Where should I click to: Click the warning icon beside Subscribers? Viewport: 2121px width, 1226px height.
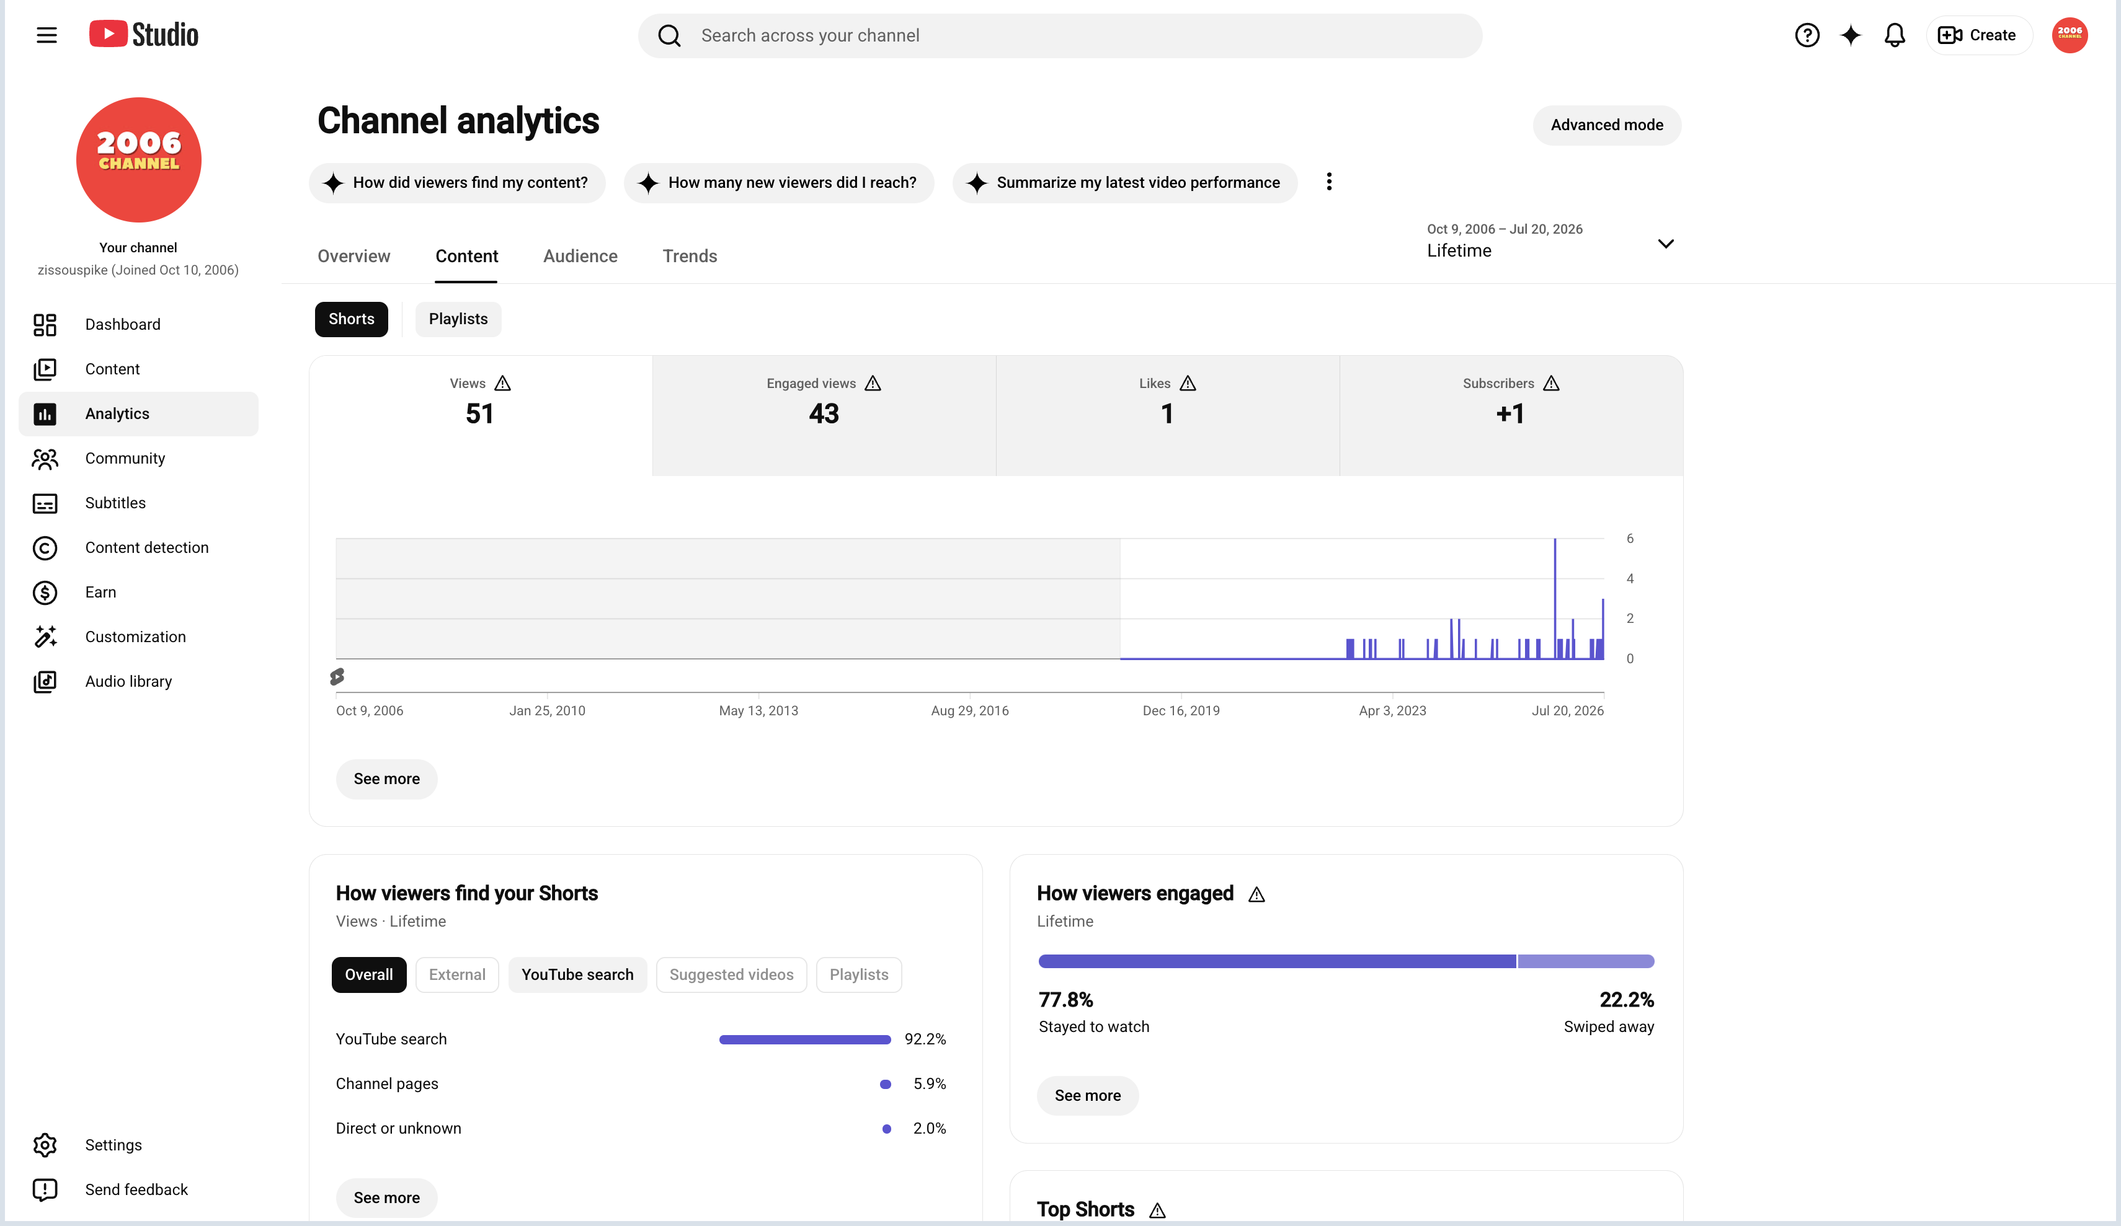pyautogui.click(x=1551, y=384)
